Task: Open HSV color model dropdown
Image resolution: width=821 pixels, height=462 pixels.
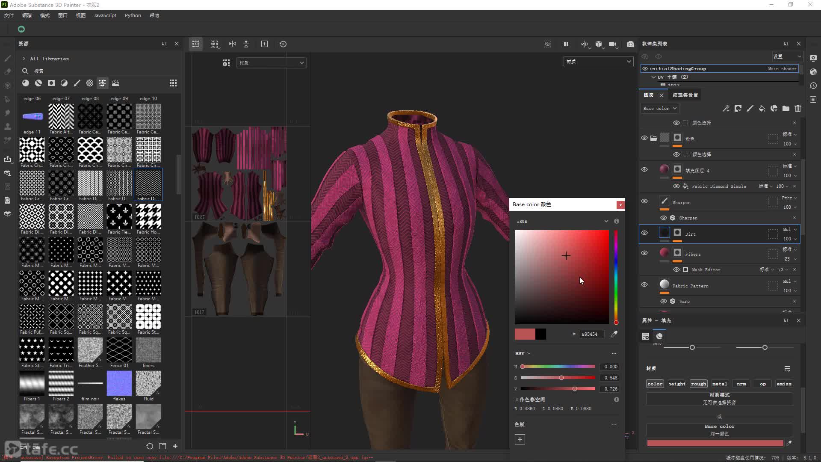Action: (x=523, y=353)
